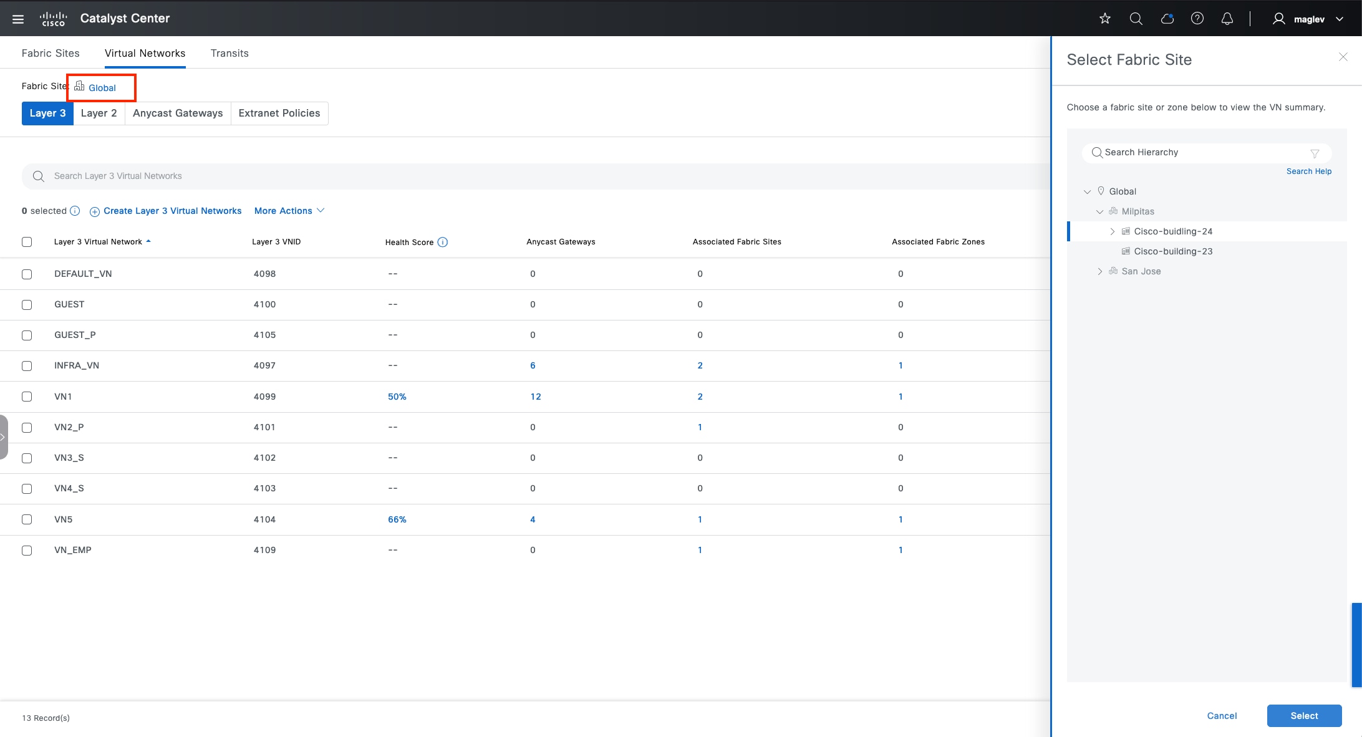Click Health Score info icon

pyautogui.click(x=443, y=243)
